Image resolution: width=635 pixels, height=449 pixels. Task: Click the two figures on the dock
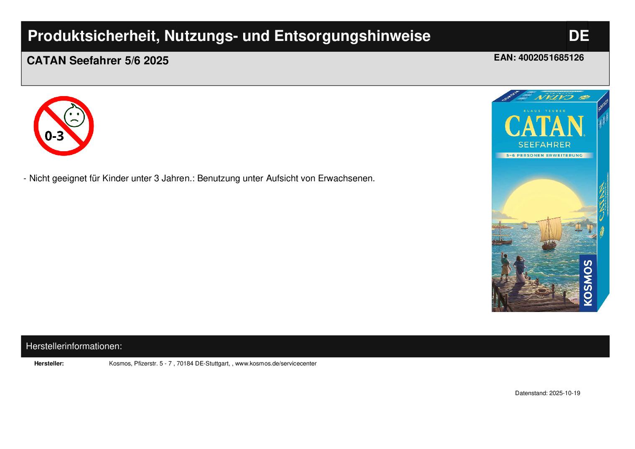[x=512, y=268]
